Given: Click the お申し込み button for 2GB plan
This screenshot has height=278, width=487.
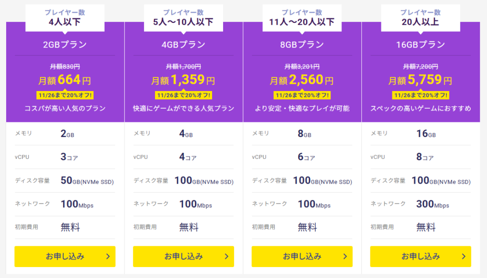Looking at the screenshot, I should click(x=65, y=256).
